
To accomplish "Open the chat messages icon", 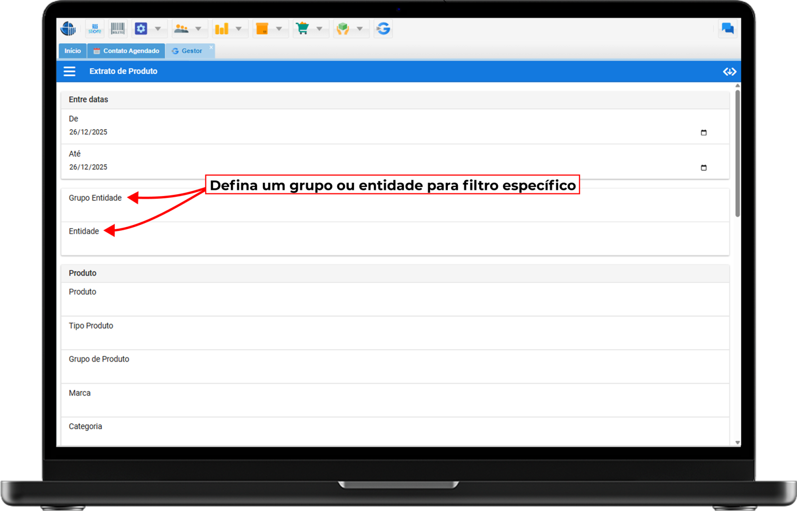I will pyautogui.click(x=727, y=28).
